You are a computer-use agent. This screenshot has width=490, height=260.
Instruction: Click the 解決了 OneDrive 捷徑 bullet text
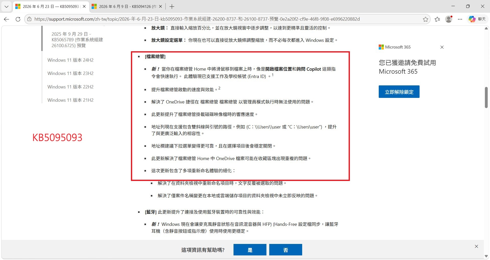(232, 102)
